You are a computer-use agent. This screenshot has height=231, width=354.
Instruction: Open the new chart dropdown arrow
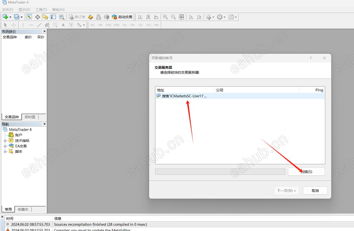(x=10, y=17)
